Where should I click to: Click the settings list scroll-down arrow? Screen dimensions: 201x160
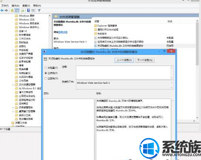point(197,118)
